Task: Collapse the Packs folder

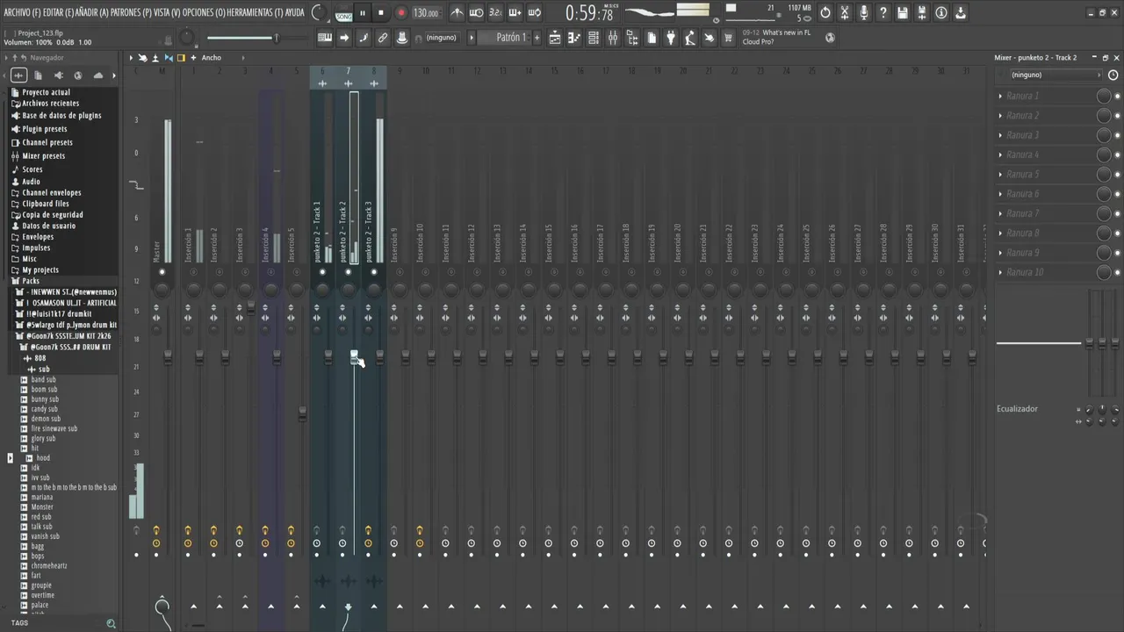Action: [x=31, y=281]
